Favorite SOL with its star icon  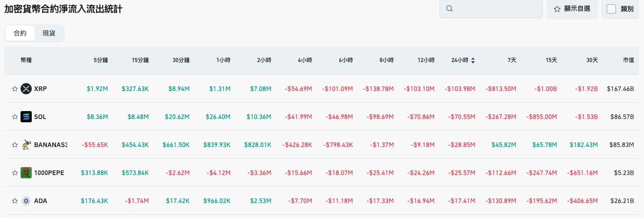click(15, 117)
